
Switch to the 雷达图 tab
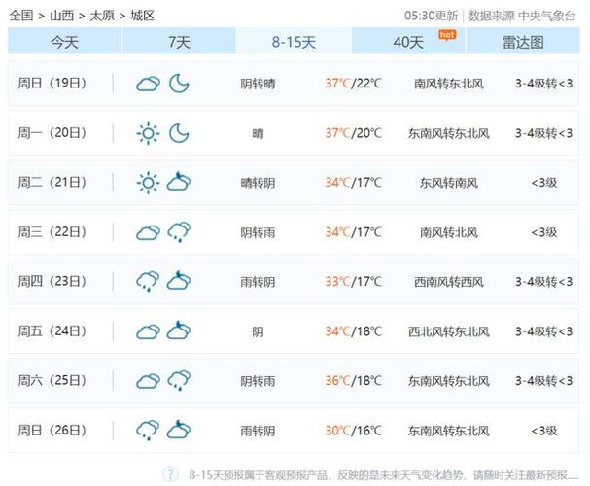[523, 41]
